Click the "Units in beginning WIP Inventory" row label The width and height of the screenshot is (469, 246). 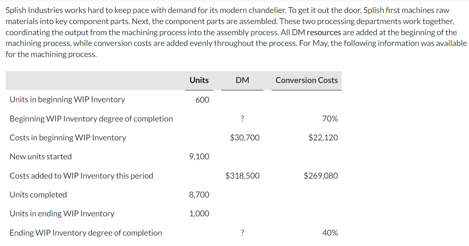coord(67,100)
